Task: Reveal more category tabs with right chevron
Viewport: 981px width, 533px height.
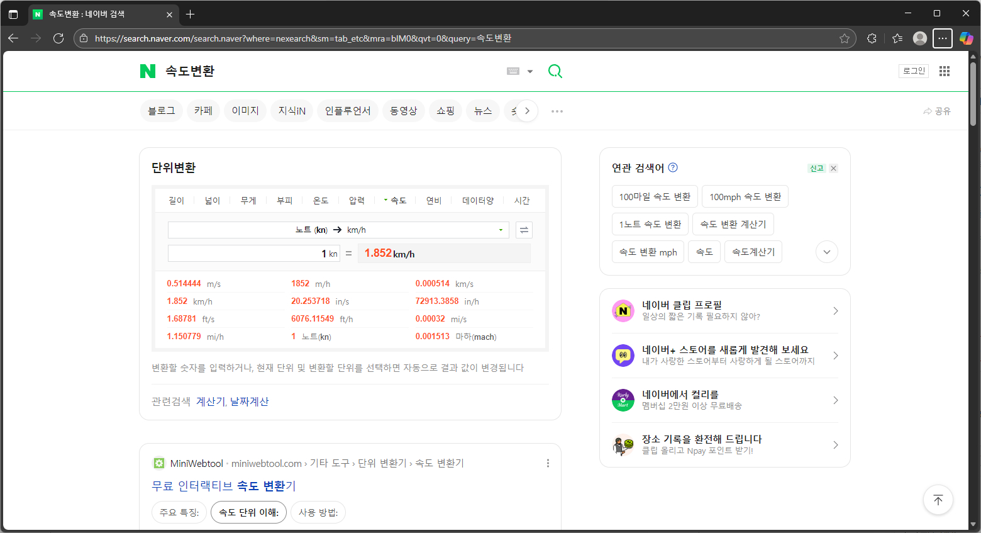Action: (527, 111)
